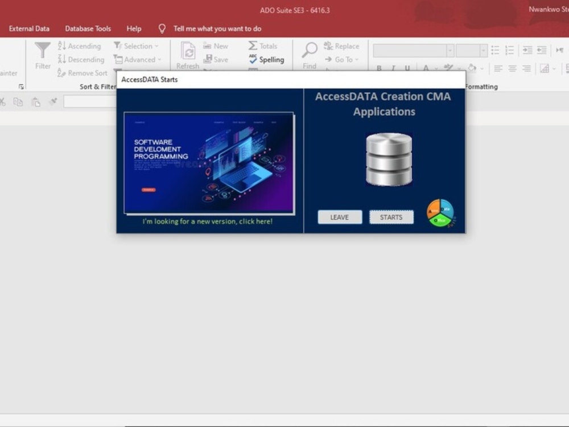Click the decrease indent icon
Screen dimensions: 569x427
[x=542, y=50]
